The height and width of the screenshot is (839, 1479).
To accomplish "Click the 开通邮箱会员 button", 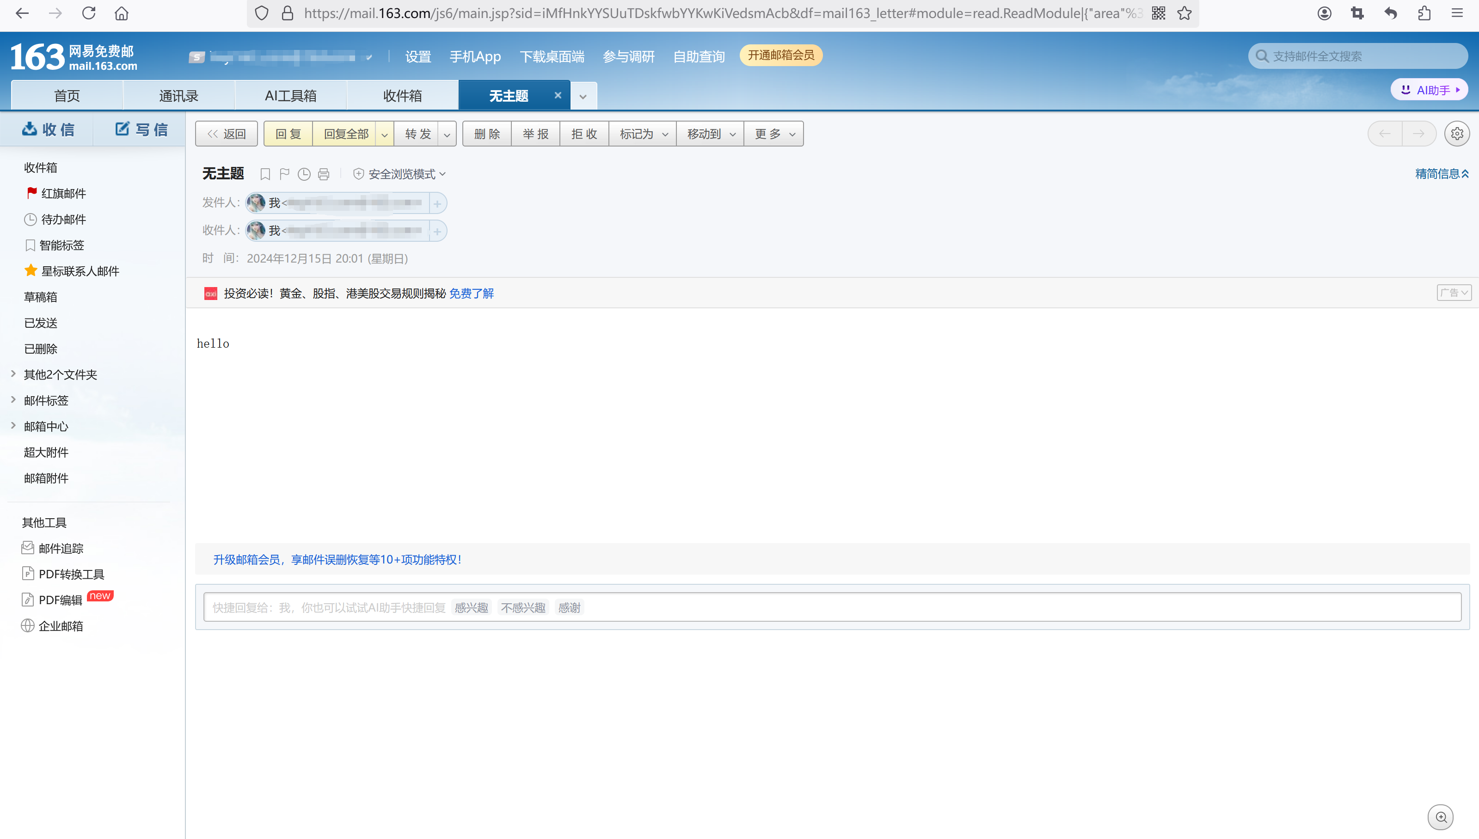I will tap(781, 55).
